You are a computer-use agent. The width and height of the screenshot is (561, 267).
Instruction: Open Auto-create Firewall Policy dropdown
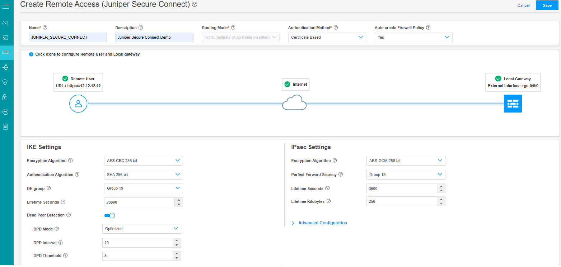pyautogui.click(x=413, y=37)
